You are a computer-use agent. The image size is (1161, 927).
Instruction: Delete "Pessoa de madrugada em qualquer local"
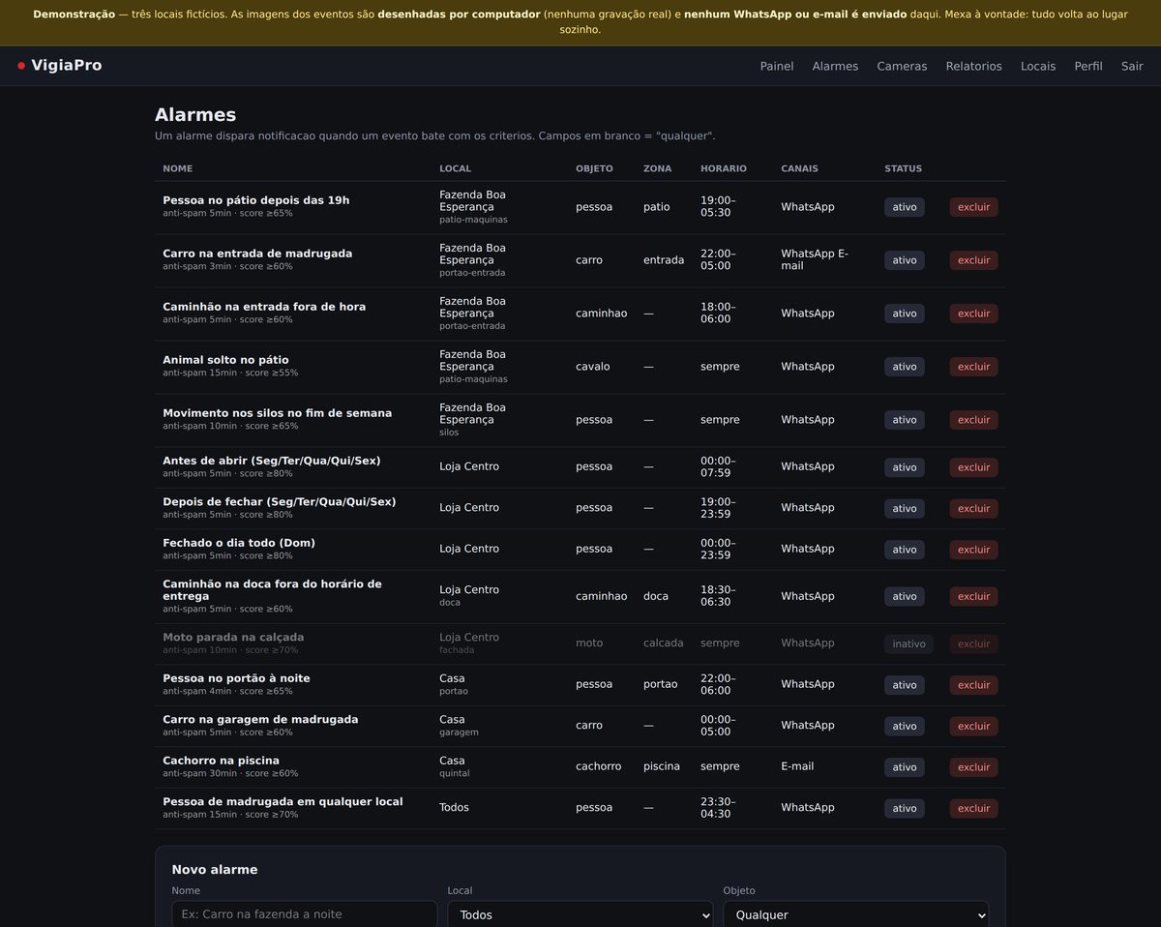tap(973, 808)
